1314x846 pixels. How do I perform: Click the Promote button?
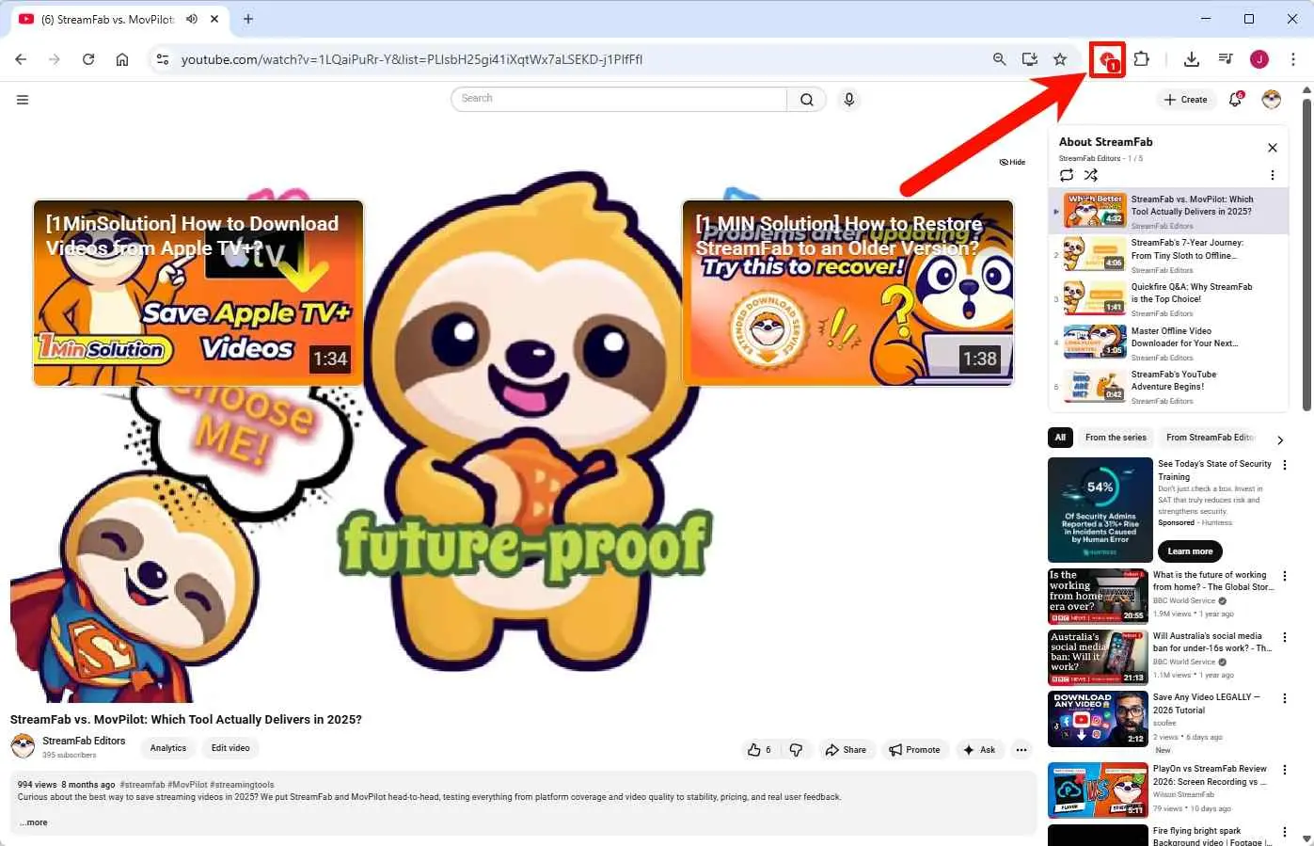pyautogui.click(x=915, y=750)
